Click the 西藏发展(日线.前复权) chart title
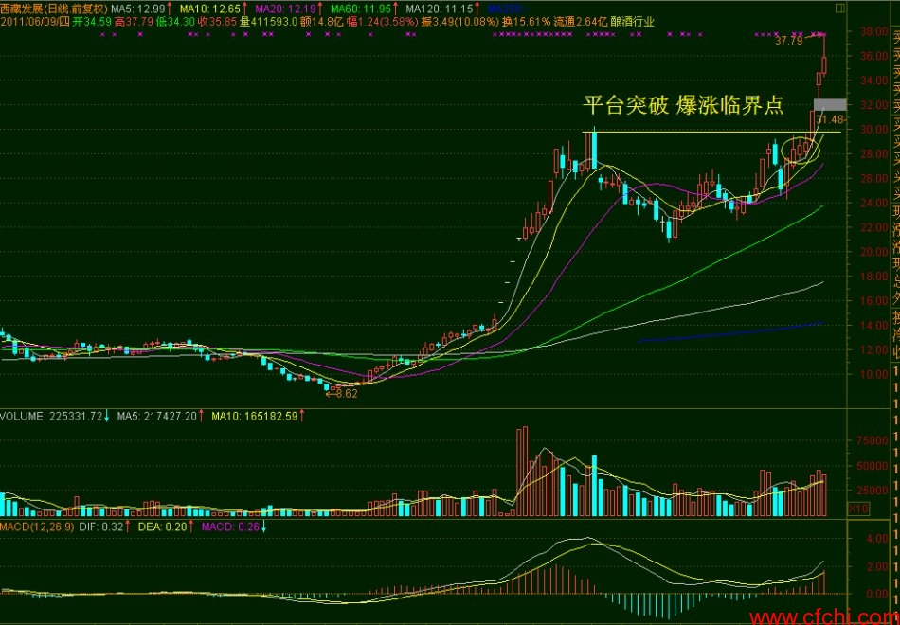 53,9
